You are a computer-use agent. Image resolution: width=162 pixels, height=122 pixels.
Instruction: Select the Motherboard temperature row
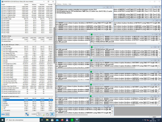tap(27, 98)
